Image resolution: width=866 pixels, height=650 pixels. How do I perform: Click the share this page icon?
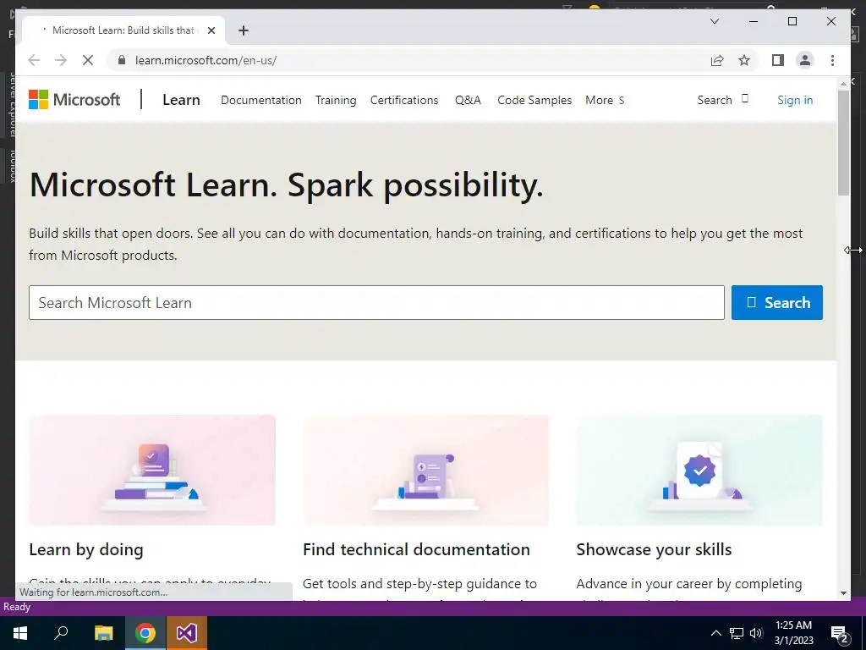click(x=717, y=60)
